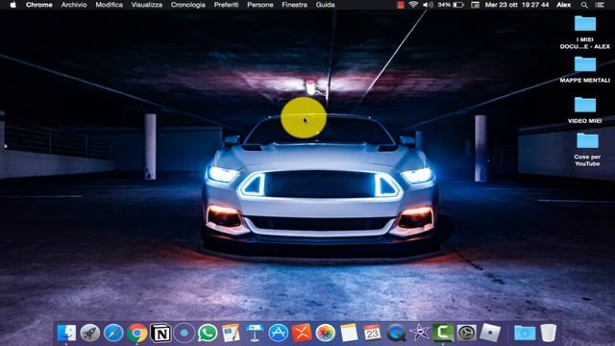Open the Guida menu
Viewport: 615px width, 346px height.
pyautogui.click(x=325, y=5)
